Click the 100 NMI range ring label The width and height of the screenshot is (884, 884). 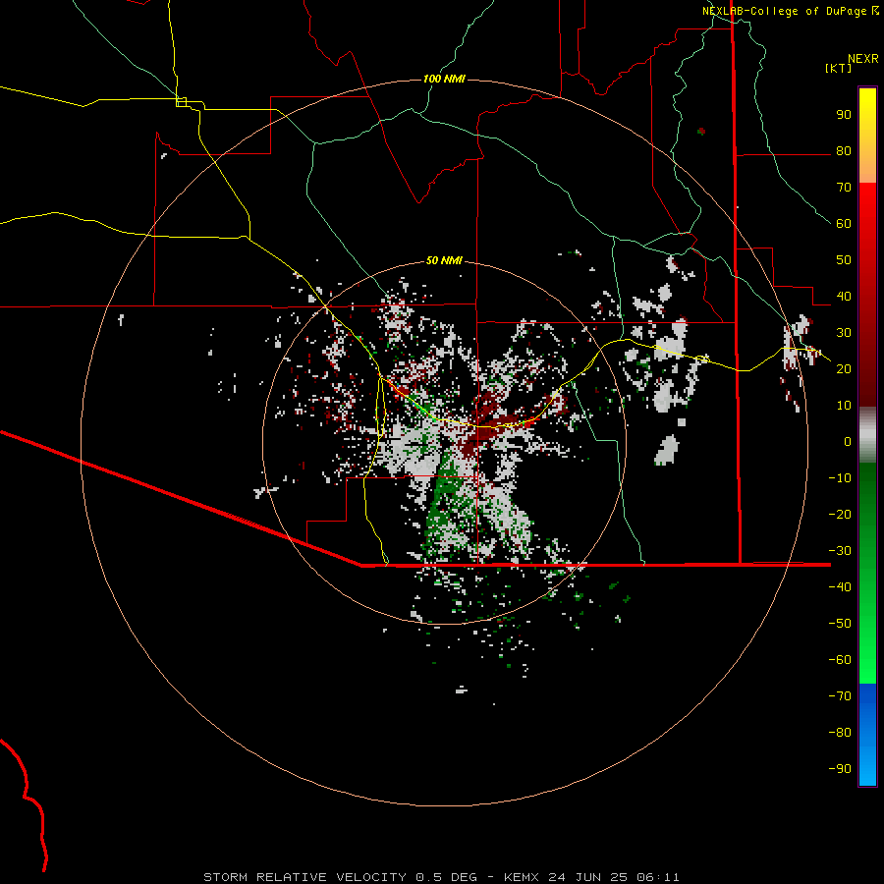(x=444, y=79)
